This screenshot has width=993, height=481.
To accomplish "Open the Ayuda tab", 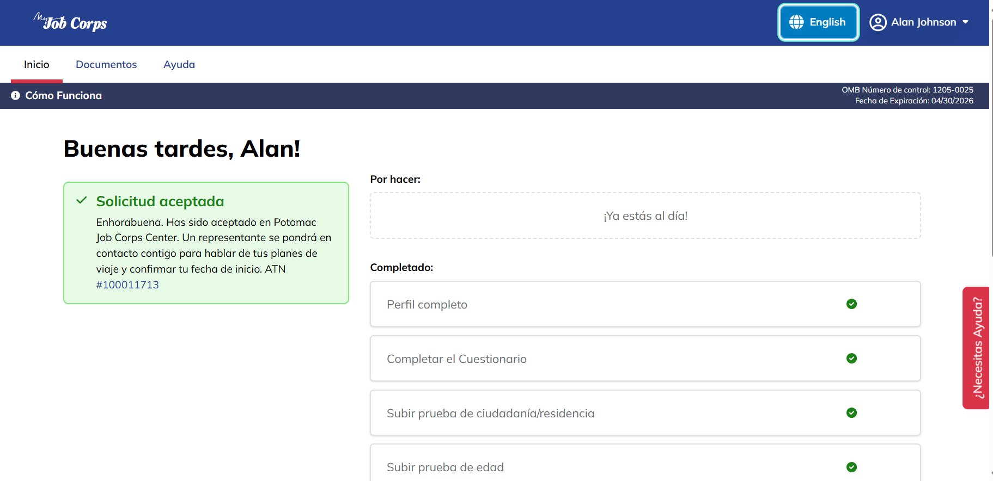I will (x=179, y=64).
